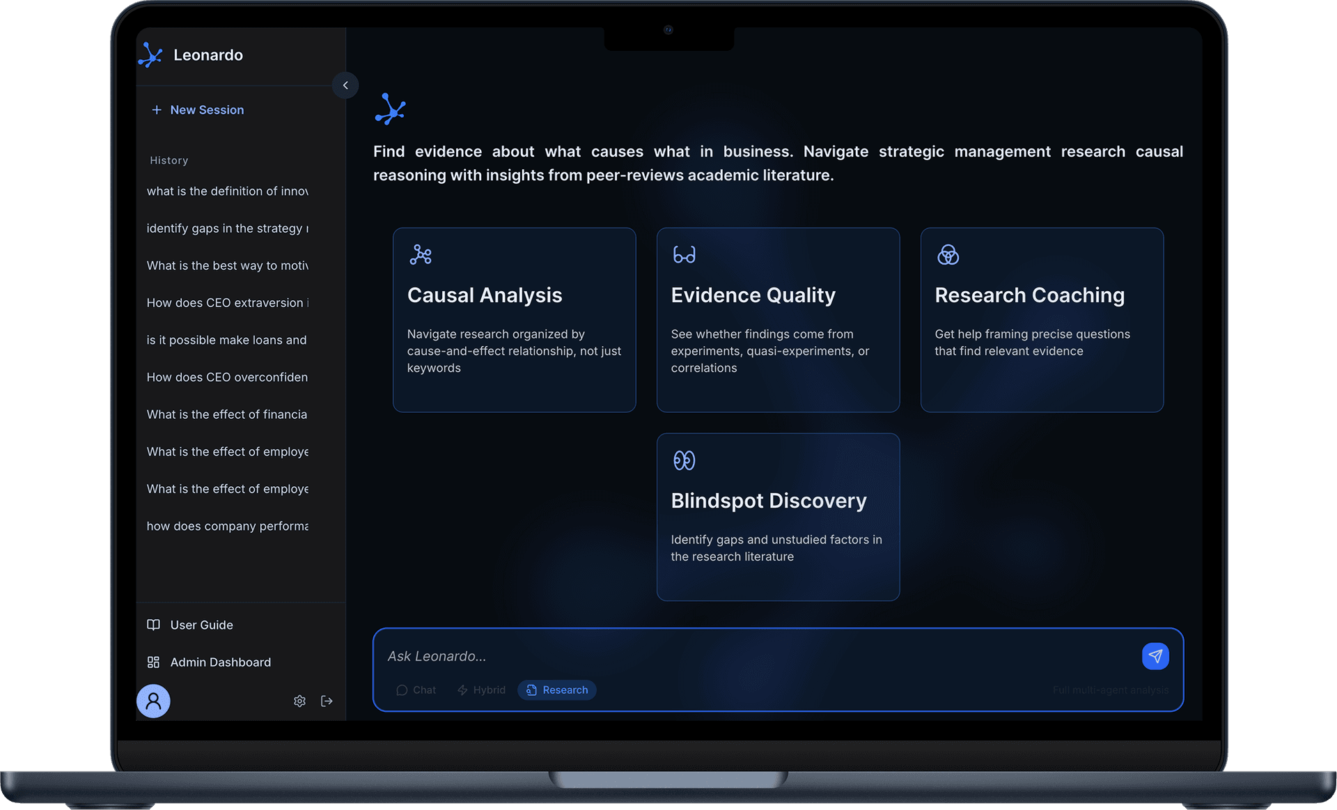Screen dimensions: 1337x810
Task: Click the Research Coaching venn diagram icon
Action: click(948, 255)
